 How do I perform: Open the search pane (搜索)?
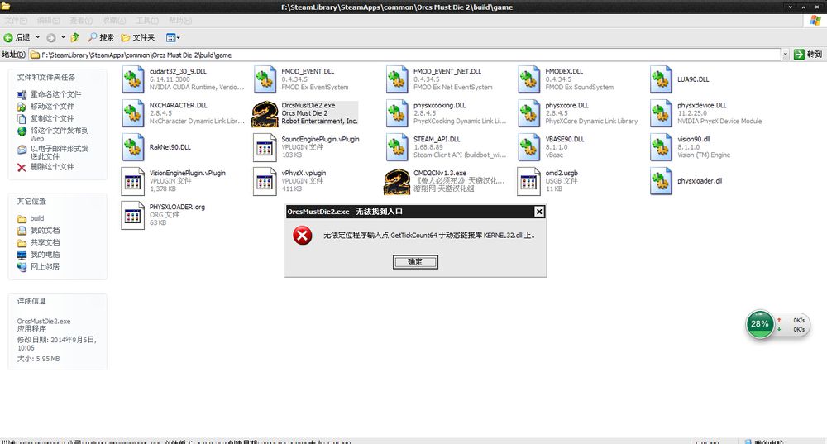[x=101, y=37]
